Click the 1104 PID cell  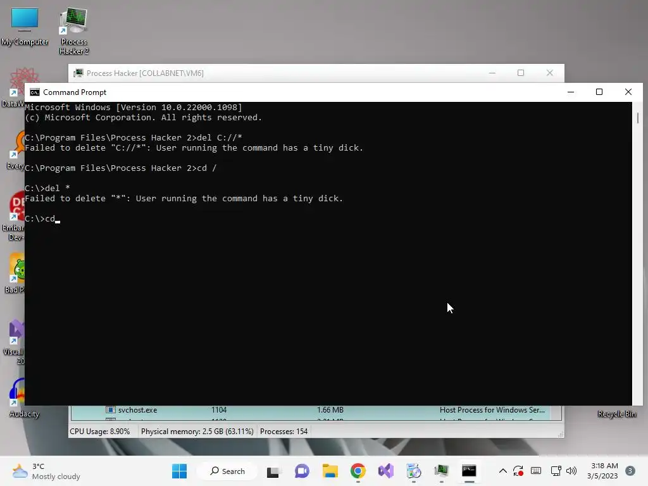tap(219, 410)
